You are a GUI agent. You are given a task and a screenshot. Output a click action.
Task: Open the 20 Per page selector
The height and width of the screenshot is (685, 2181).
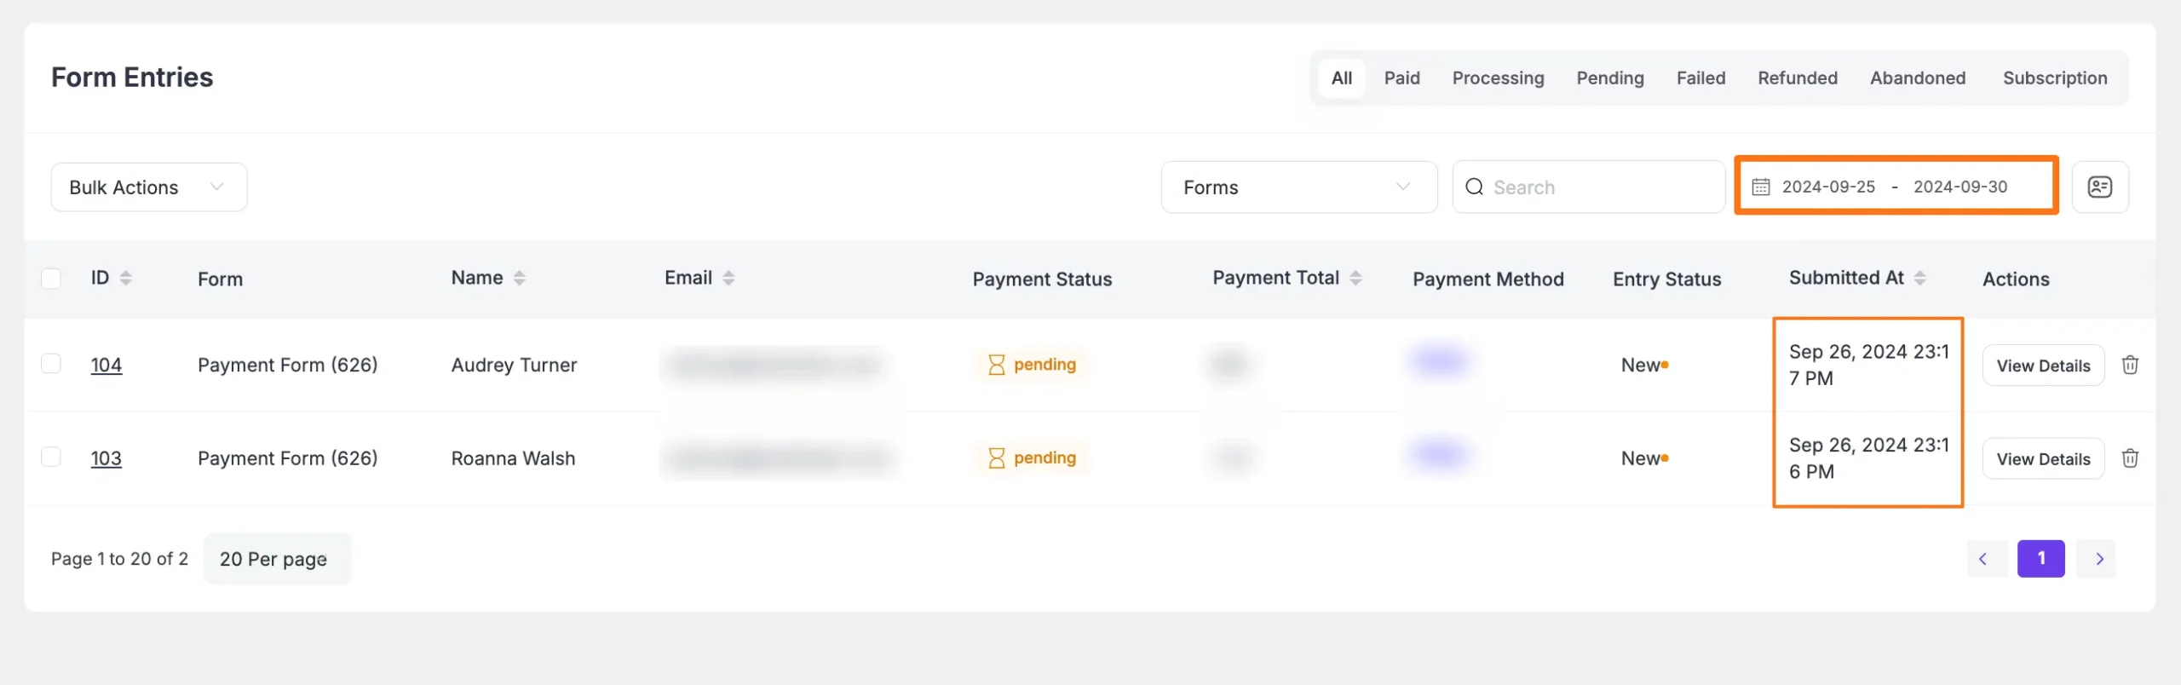tap(276, 559)
